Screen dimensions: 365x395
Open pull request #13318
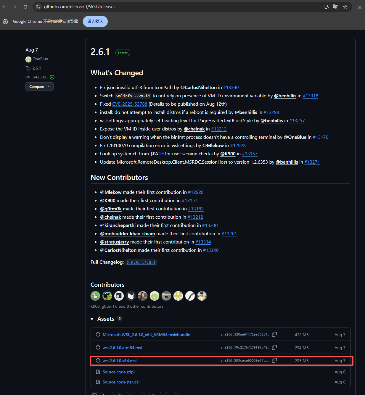coord(311,96)
